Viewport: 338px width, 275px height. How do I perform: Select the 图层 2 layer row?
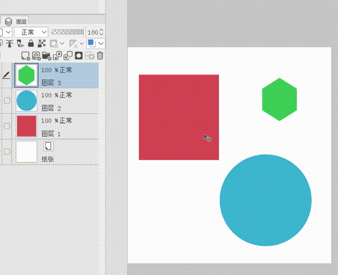(x=69, y=100)
